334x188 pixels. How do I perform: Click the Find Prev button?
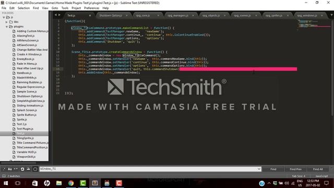pos(295,169)
